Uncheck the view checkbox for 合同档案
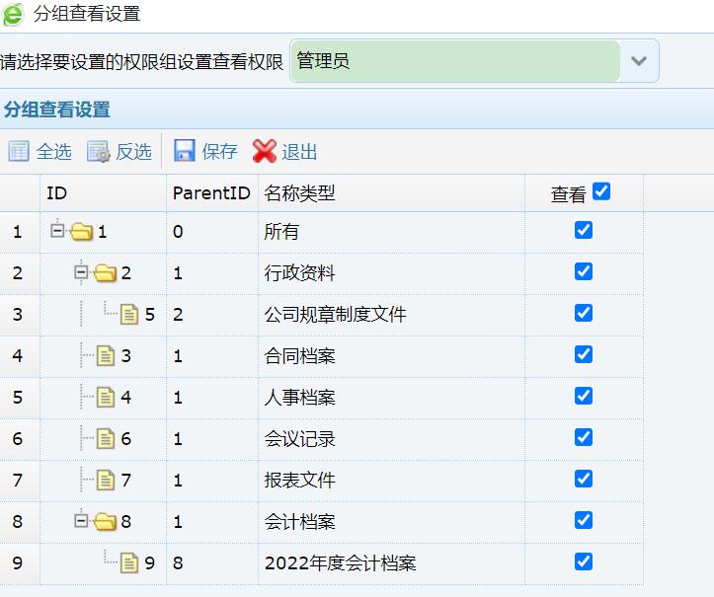Viewport: 714px width, 597px height. point(584,354)
